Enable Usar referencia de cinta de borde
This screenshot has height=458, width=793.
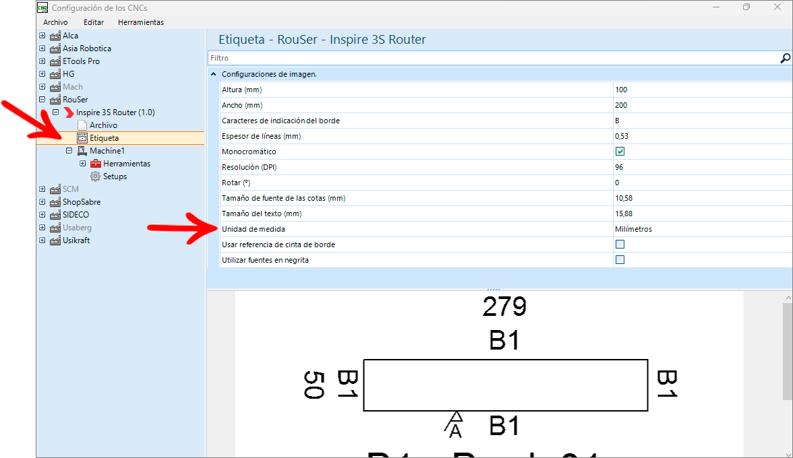[620, 244]
